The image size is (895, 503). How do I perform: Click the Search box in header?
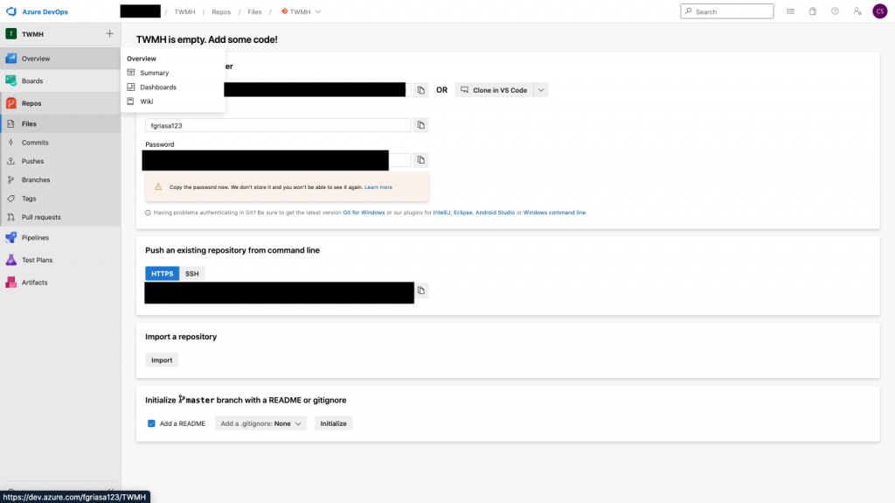pyautogui.click(x=726, y=11)
